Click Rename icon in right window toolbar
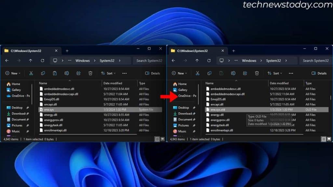The image size is (333, 187). (233, 73)
